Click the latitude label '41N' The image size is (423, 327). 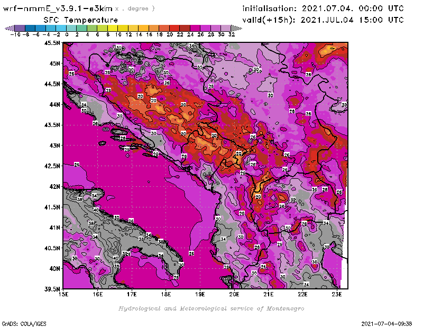tap(54, 228)
